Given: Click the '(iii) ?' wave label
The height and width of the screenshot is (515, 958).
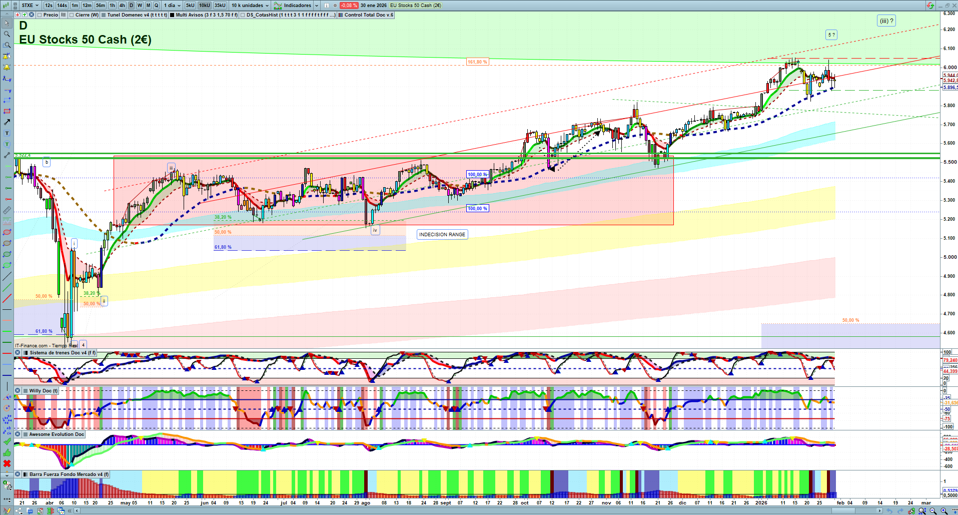Looking at the screenshot, I should click(886, 21).
